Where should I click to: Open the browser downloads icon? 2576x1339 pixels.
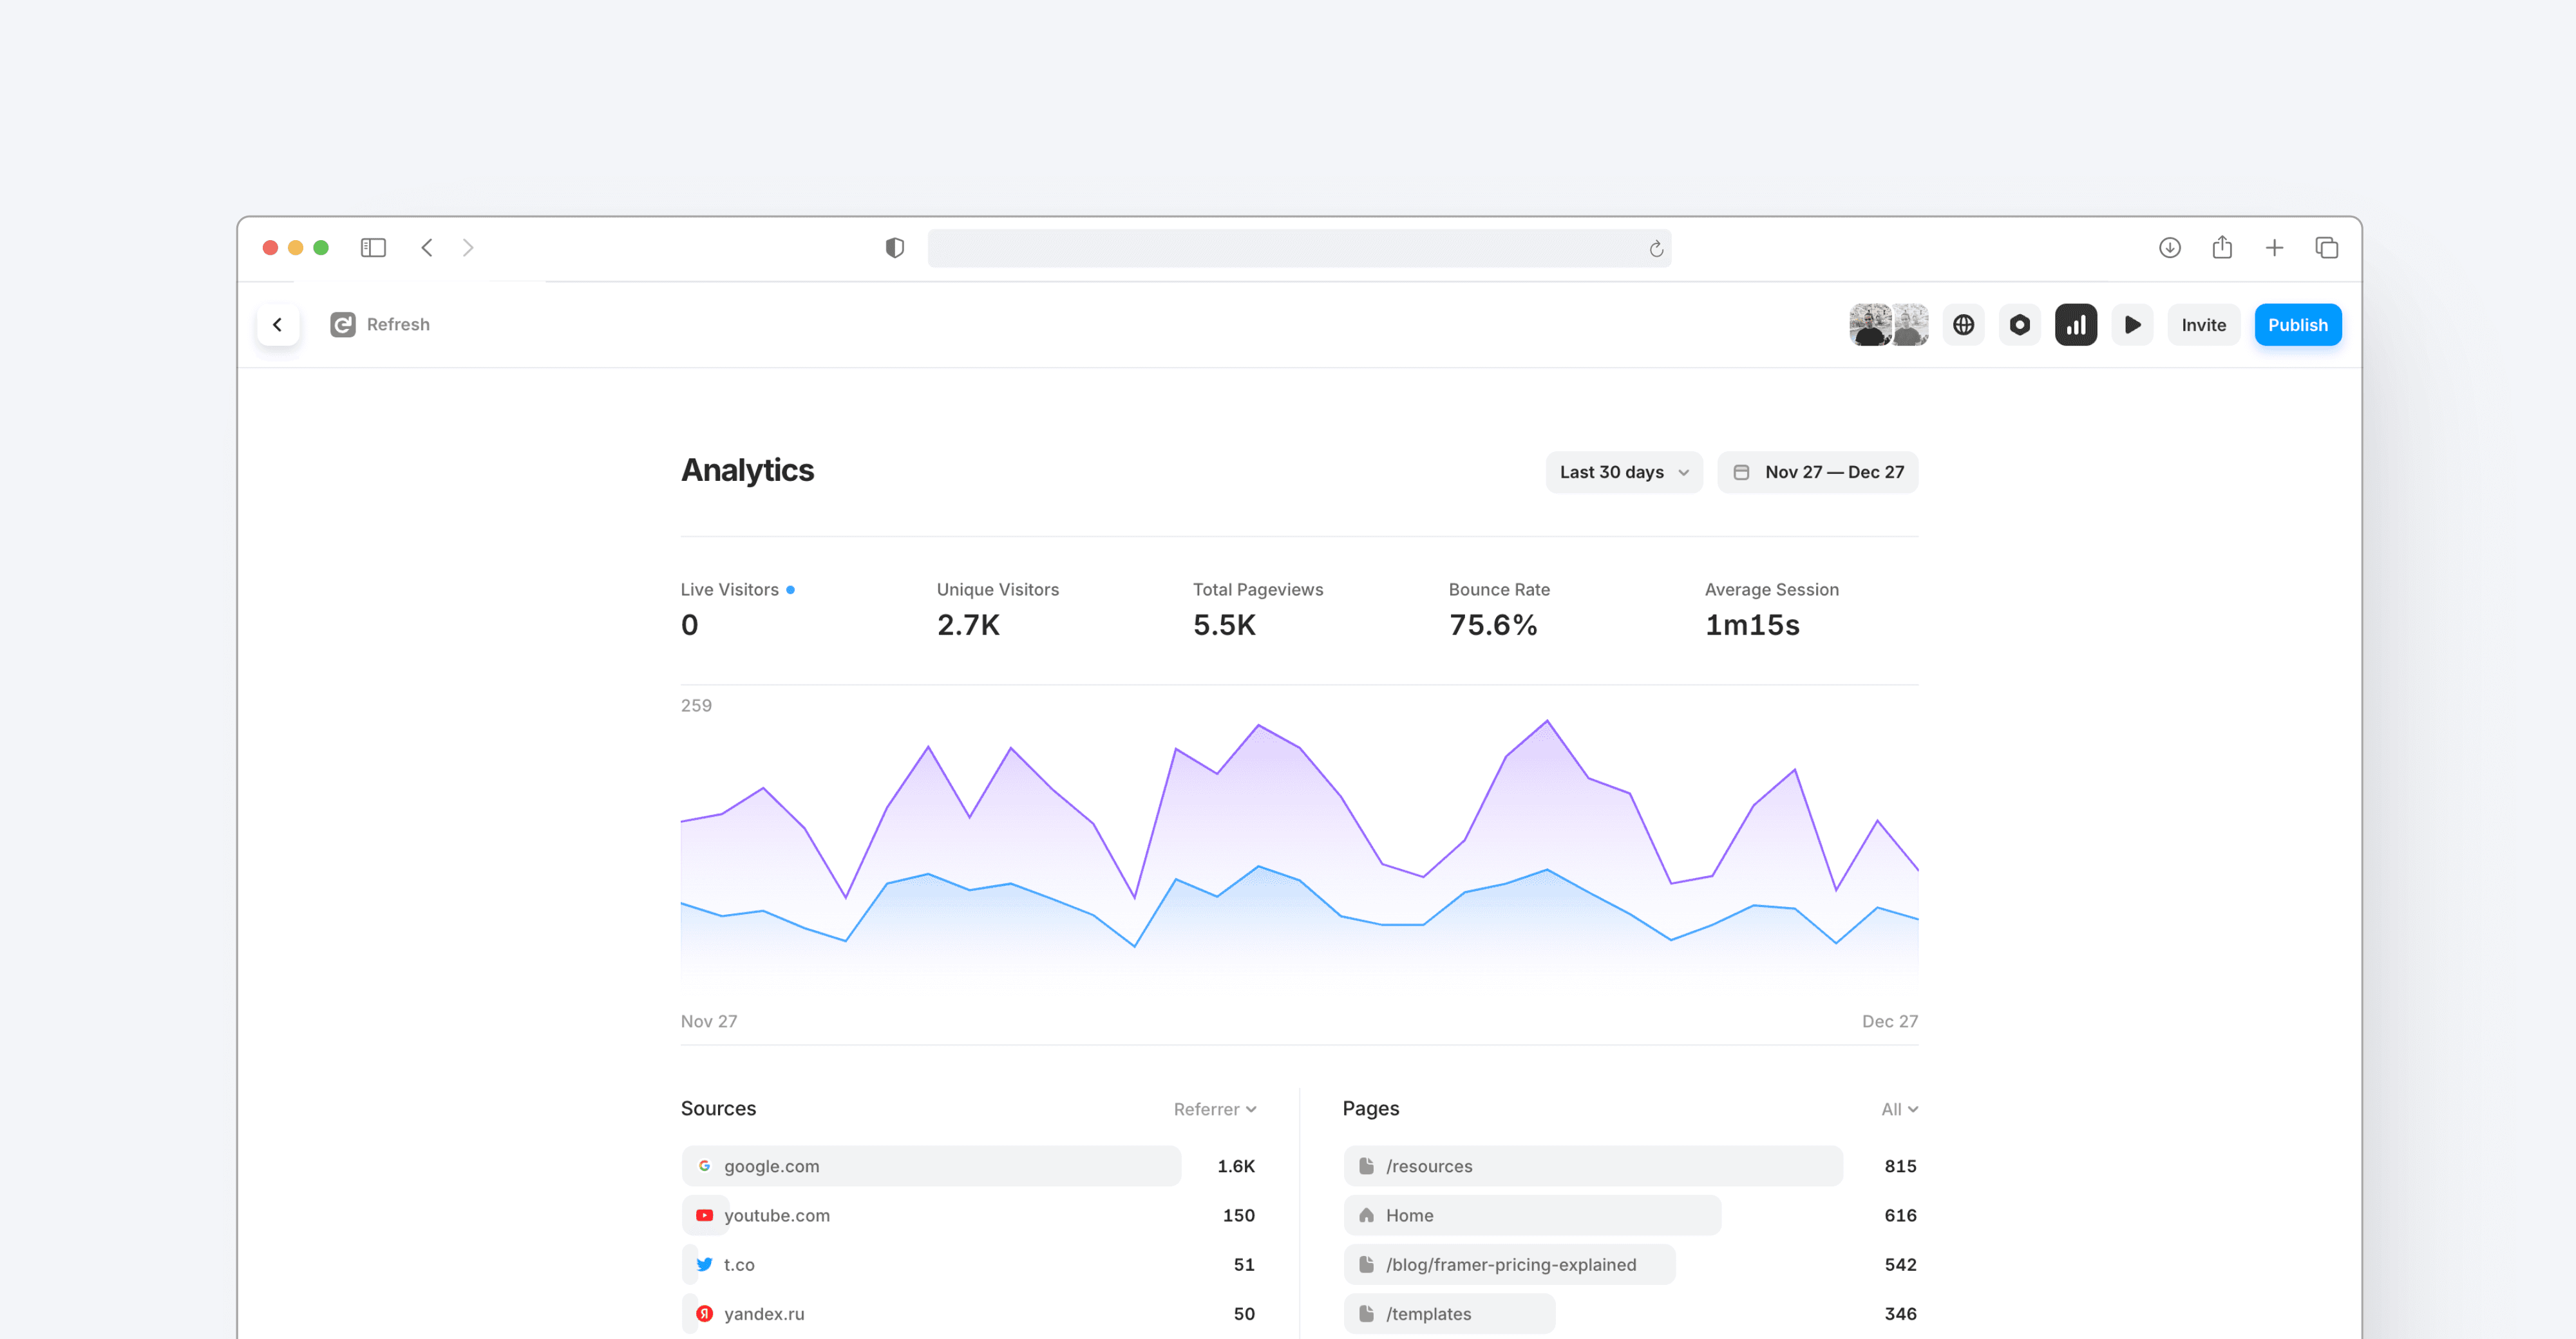pyautogui.click(x=2169, y=248)
